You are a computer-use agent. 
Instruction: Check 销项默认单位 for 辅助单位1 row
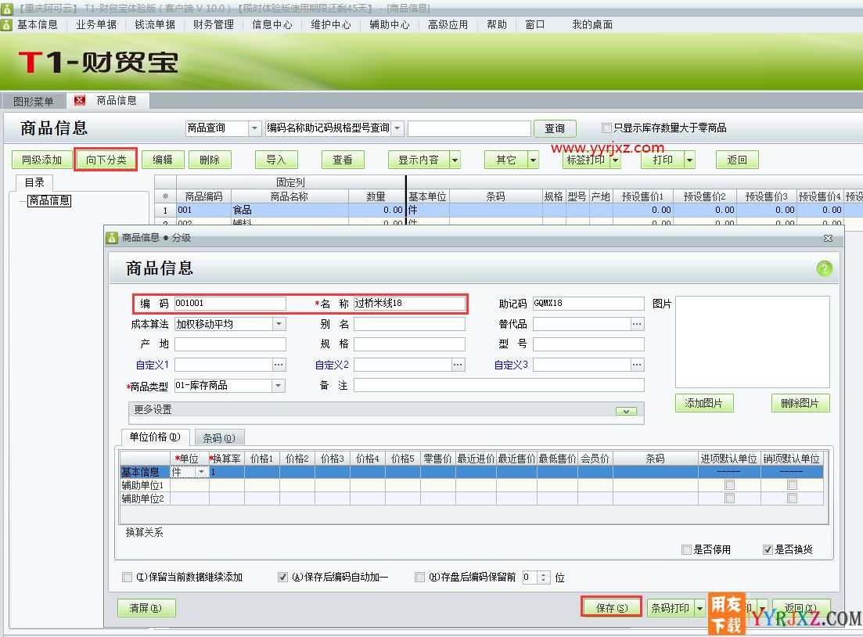[792, 485]
